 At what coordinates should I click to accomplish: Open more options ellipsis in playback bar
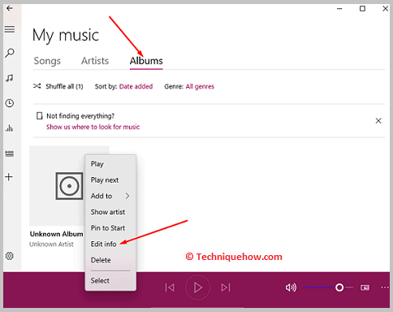[x=385, y=288]
